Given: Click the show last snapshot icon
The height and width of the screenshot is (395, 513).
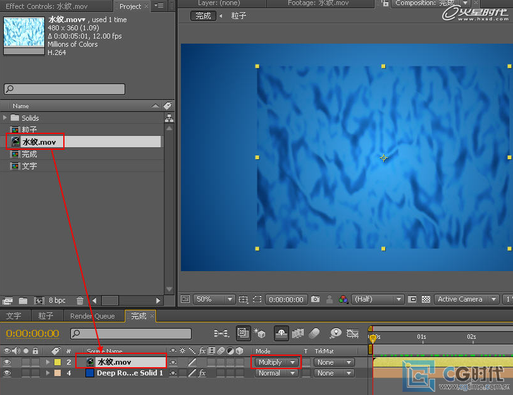Looking at the screenshot, I should tap(329, 299).
